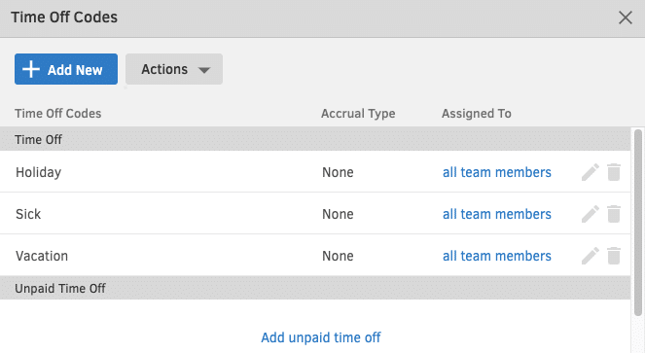Click the Accrual Type column header
645x353 pixels.
coord(358,114)
